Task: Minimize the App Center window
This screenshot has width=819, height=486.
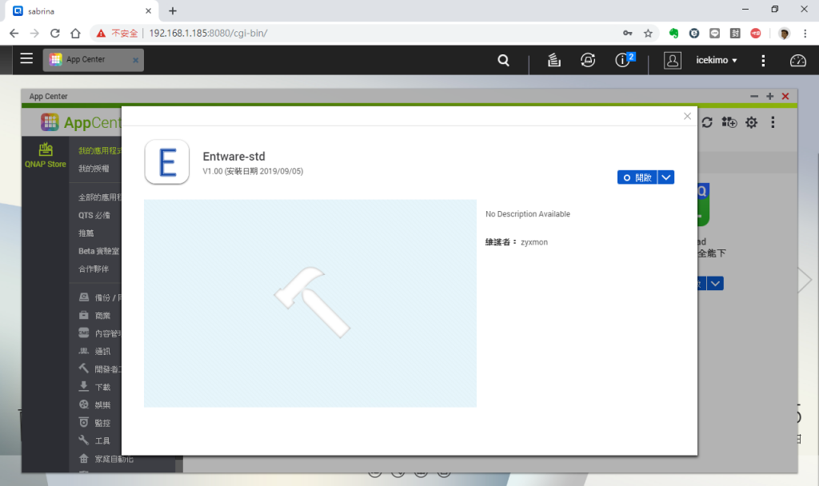Action: (x=753, y=96)
